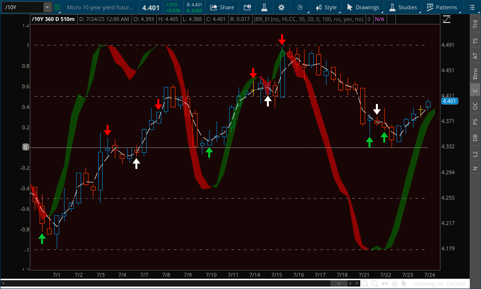Click the green number 4 symbol-link indicator

point(57,7)
